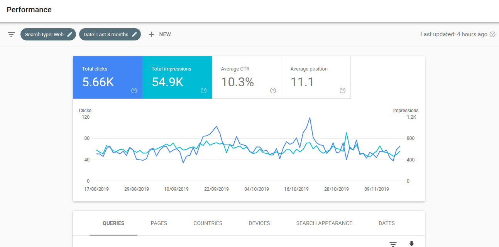Toggle the Total impressions metric card
The width and height of the screenshot is (499, 247).
click(177, 77)
